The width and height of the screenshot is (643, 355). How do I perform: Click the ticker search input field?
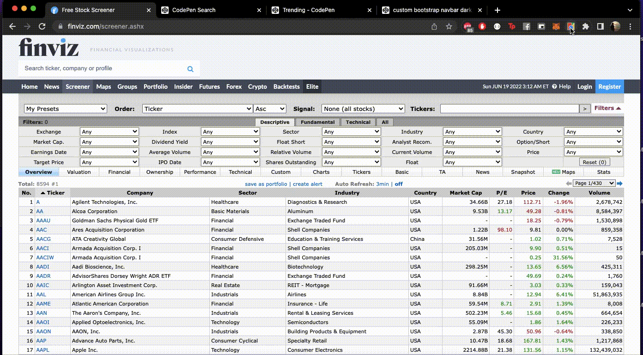click(x=109, y=68)
